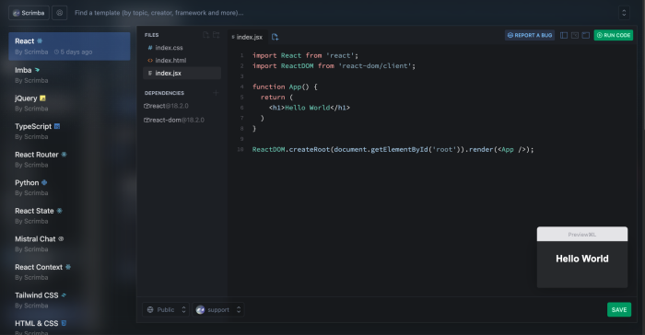
Task: Click the globe icon in Public selector
Action: (150, 309)
